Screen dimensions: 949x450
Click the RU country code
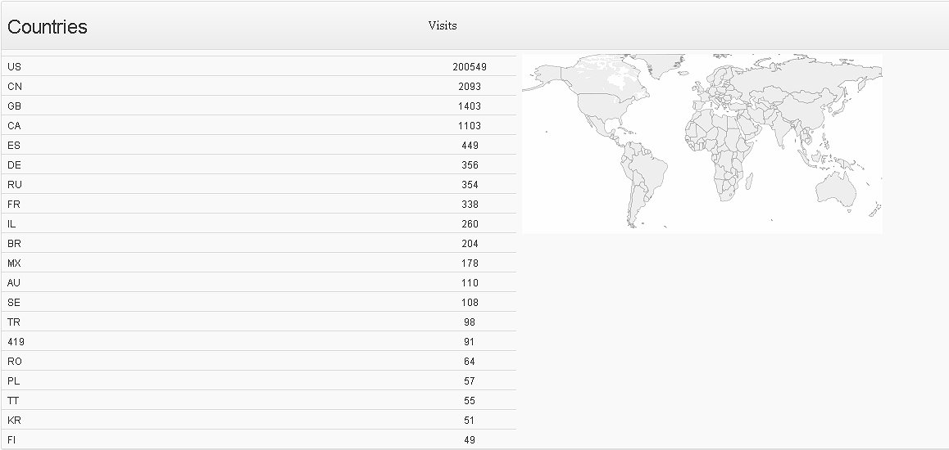(15, 185)
